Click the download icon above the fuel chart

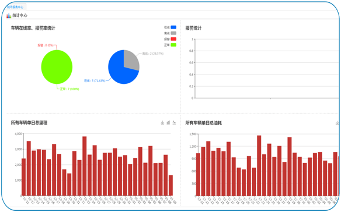337,123
